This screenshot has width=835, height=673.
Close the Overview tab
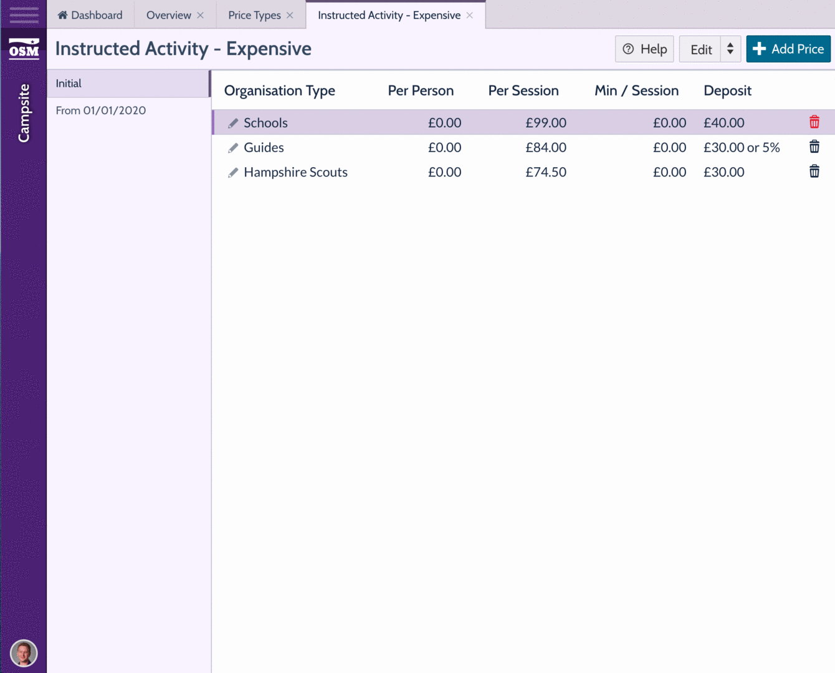[x=201, y=15]
